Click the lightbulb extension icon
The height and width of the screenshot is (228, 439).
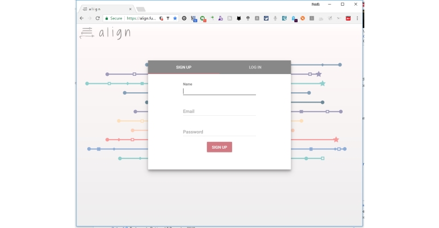pyautogui.click(x=248, y=18)
